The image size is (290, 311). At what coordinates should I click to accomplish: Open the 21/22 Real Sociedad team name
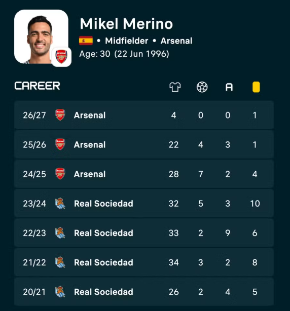(x=103, y=262)
